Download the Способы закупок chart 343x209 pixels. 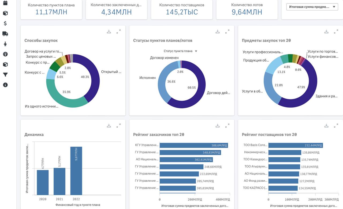pyautogui.click(x=109, y=32)
